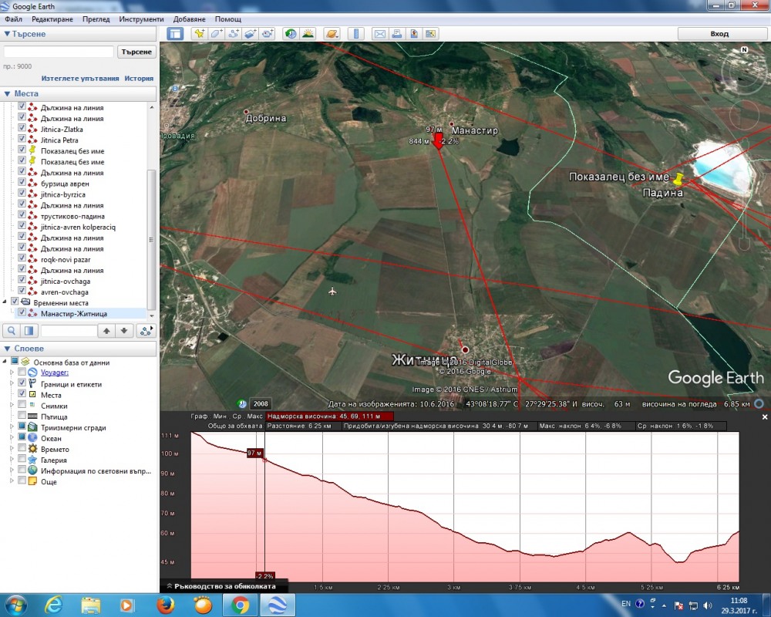
Task: Email the current view
Action: tap(380, 33)
